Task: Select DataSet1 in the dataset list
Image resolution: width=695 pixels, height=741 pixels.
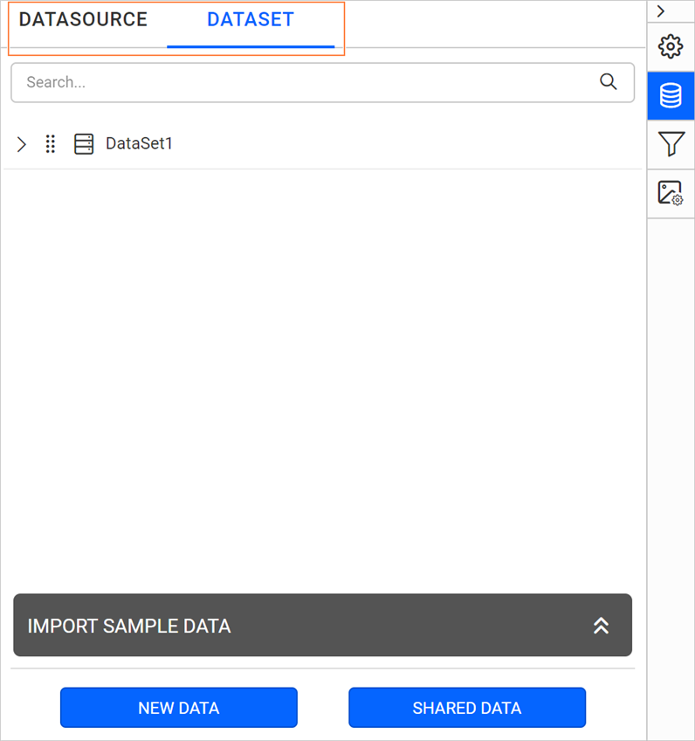Action: 139,143
